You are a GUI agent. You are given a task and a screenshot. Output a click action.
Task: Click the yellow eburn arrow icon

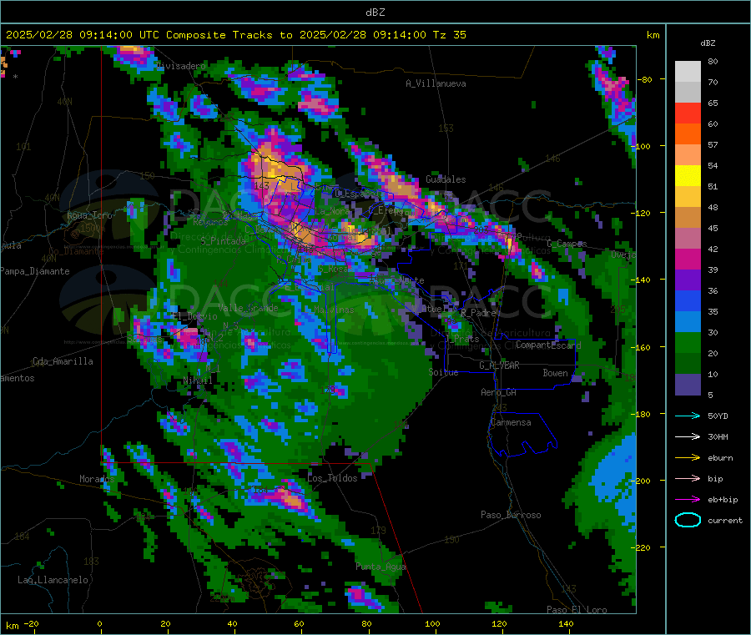point(688,458)
